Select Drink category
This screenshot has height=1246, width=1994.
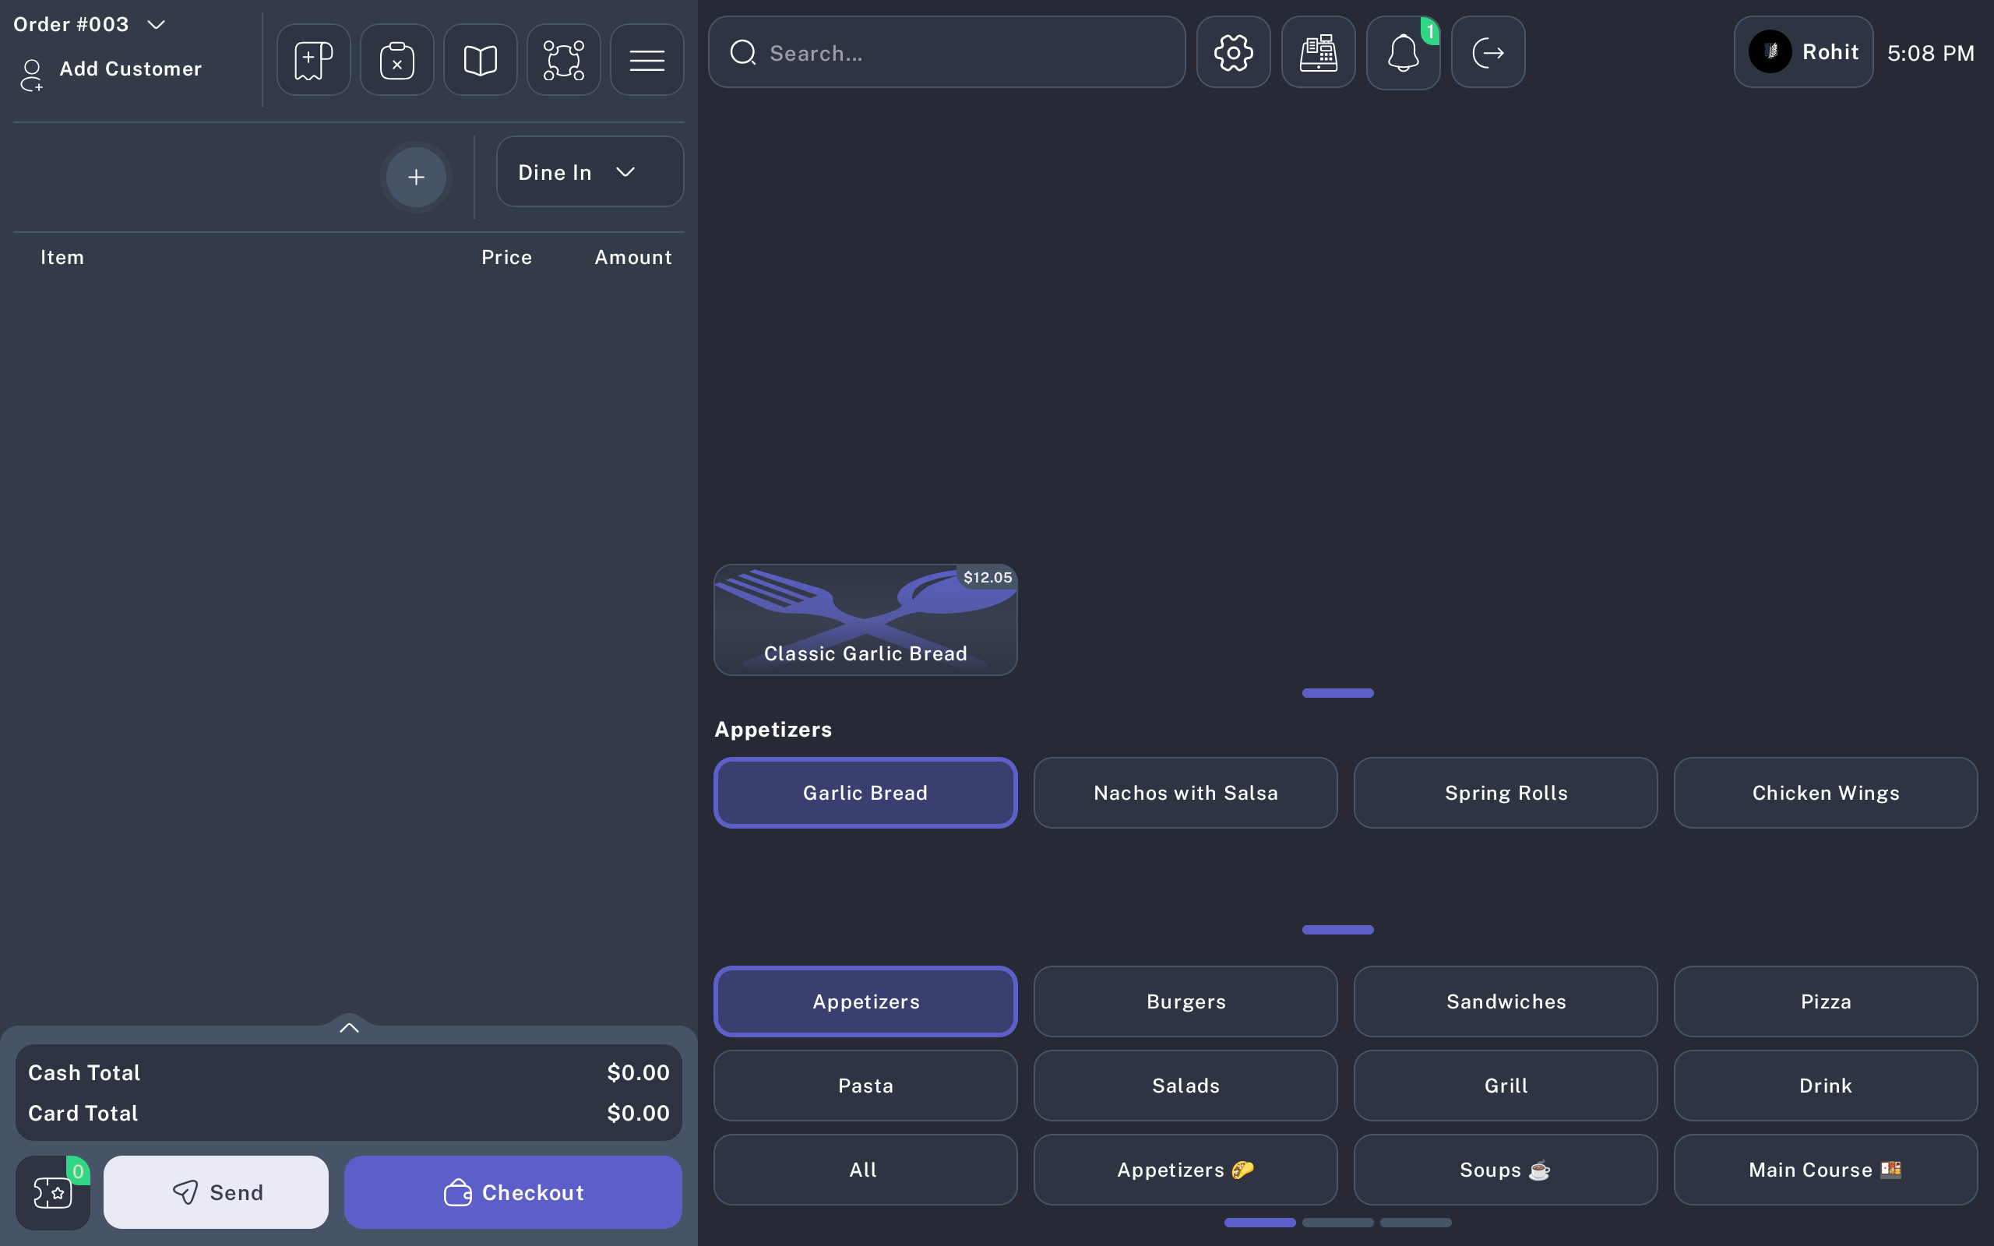1826,1086
